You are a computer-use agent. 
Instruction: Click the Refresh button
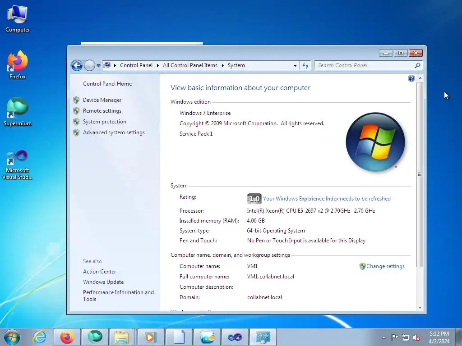click(x=305, y=65)
